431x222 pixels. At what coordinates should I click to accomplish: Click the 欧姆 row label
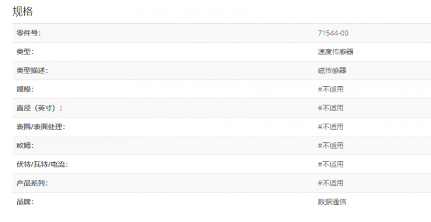point(25,145)
